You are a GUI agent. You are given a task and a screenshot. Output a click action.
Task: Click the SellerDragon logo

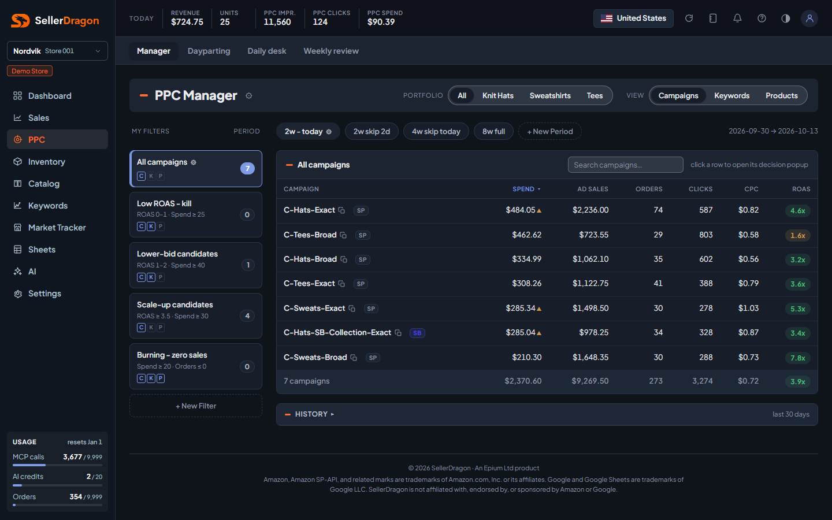pyautogui.click(x=55, y=21)
